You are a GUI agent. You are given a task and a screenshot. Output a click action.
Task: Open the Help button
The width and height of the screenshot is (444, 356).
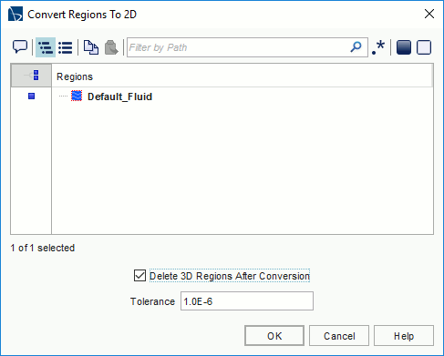(x=404, y=336)
